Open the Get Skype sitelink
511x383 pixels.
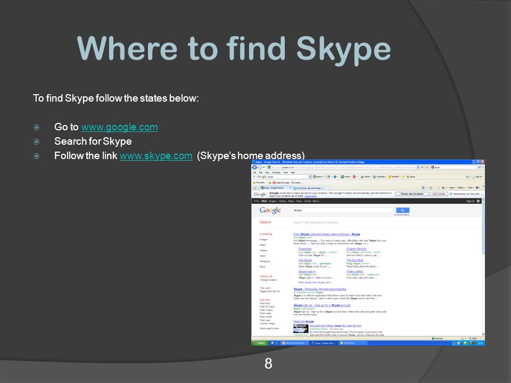[305, 260]
